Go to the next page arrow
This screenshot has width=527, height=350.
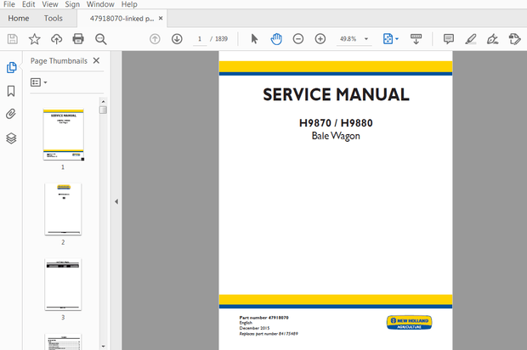pyautogui.click(x=177, y=39)
